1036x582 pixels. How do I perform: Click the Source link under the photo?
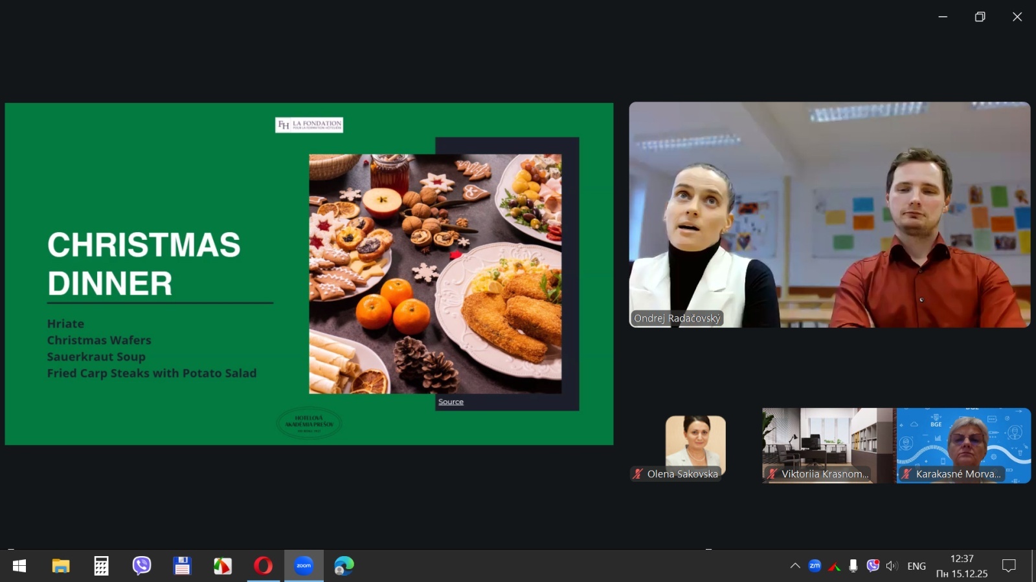[x=451, y=402]
